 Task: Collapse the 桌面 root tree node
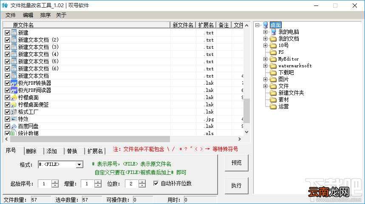point(257,25)
